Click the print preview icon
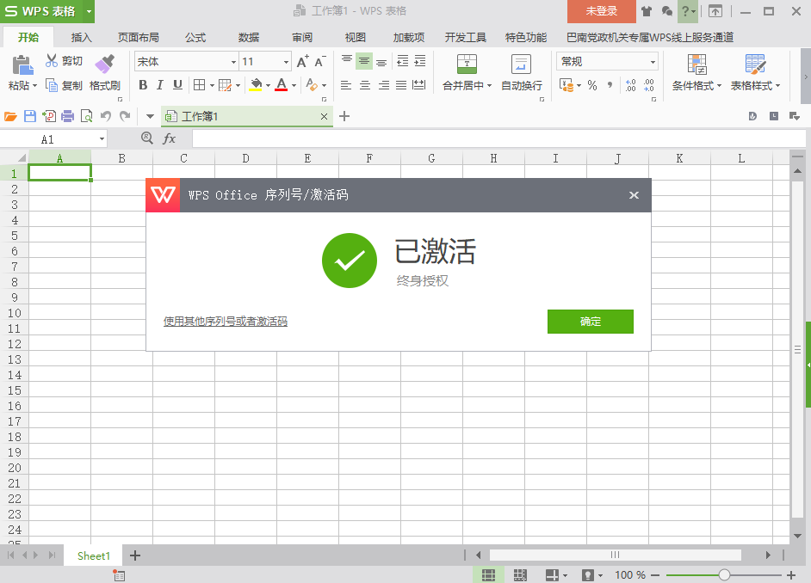Image resolution: width=811 pixels, height=583 pixels. tap(87, 116)
